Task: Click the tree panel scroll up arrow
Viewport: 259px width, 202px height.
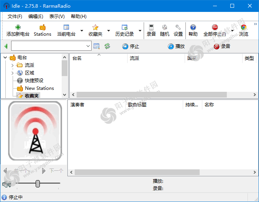Action: 65,57
